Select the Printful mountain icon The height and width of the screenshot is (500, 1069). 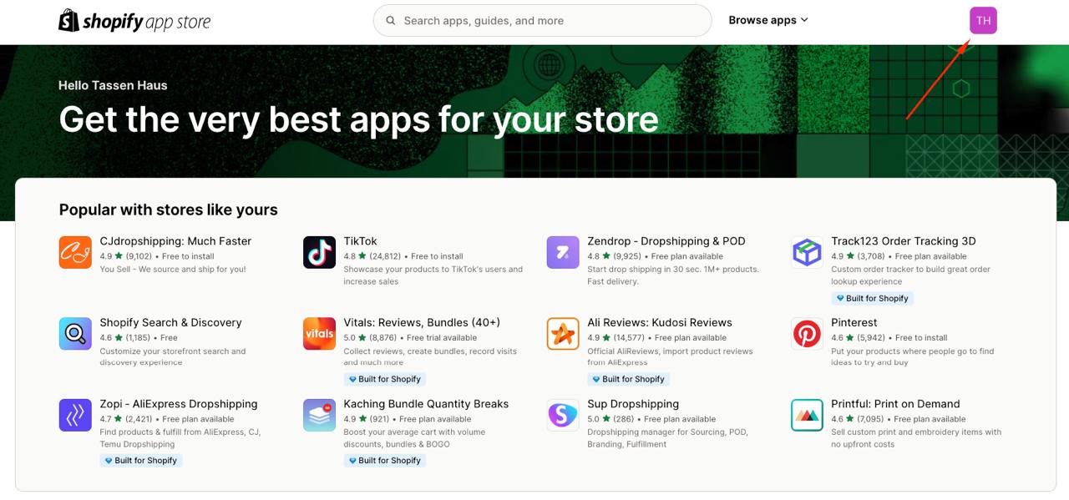pyautogui.click(x=806, y=414)
